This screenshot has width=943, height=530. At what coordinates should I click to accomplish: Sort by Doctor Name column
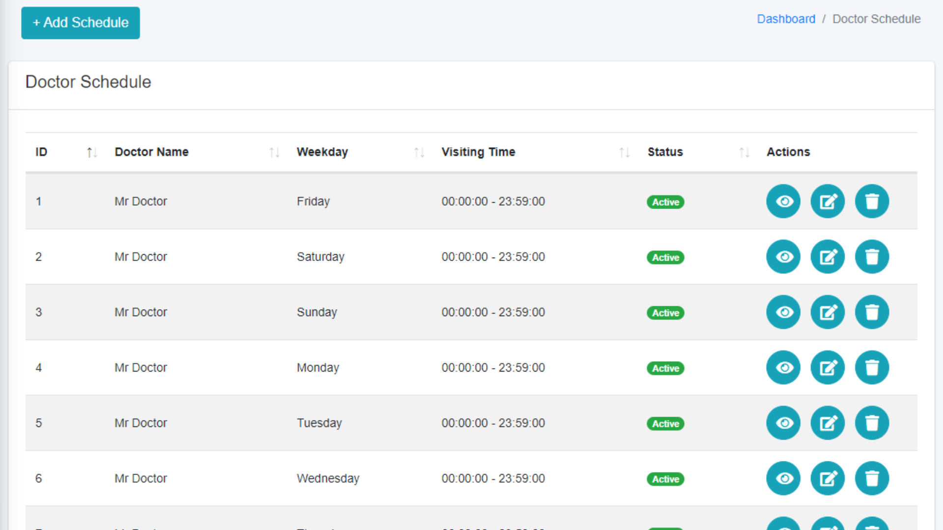(x=274, y=153)
